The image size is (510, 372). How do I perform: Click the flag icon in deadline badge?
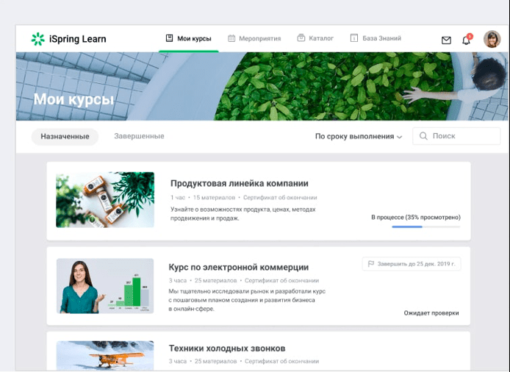tap(371, 264)
